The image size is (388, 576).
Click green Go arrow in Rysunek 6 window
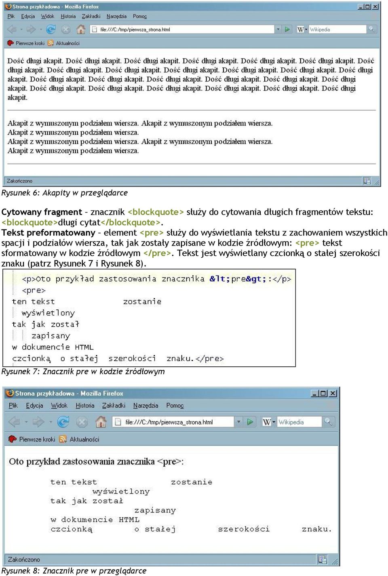pos(287,29)
